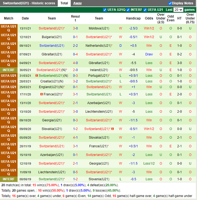Select the Liechtenstein(U21) away team on 13/10/20
The width and height of the screenshot is (197, 200).
coord(99,112)
